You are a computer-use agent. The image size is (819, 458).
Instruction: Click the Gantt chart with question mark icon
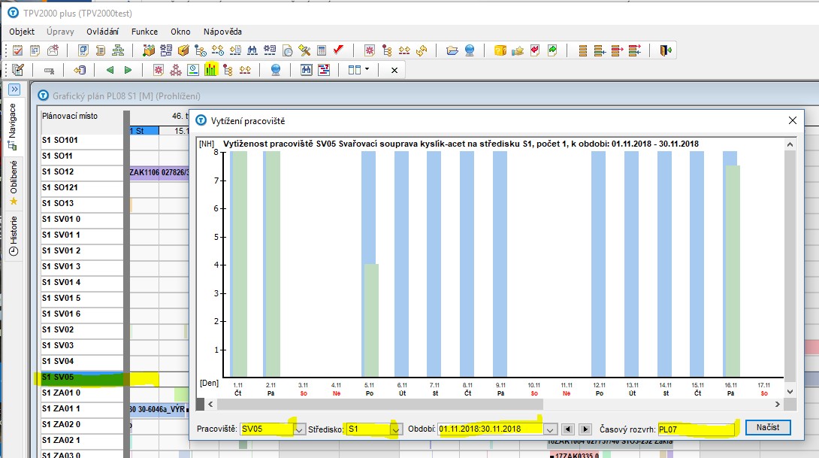(x=324, y=70)
